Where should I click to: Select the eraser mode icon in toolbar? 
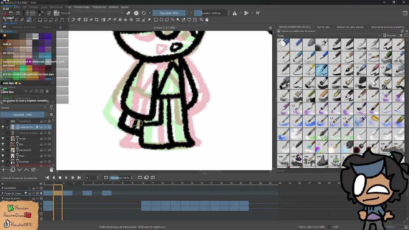coord(128,13)
